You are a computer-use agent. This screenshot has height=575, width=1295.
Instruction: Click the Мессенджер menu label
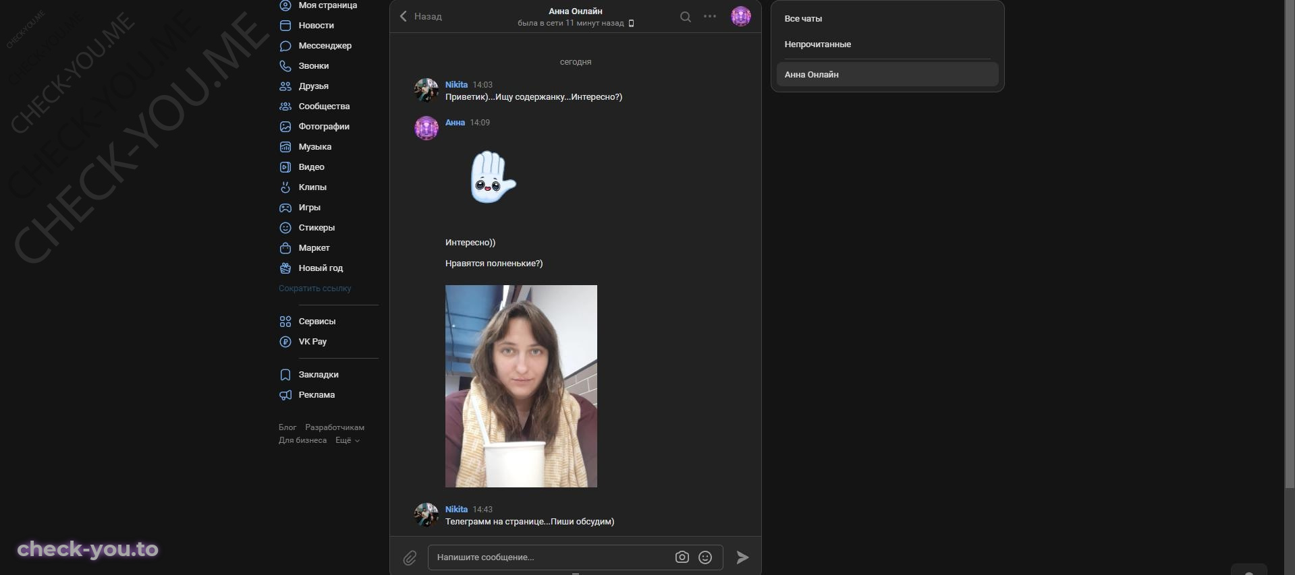click(x=325, y=46)
